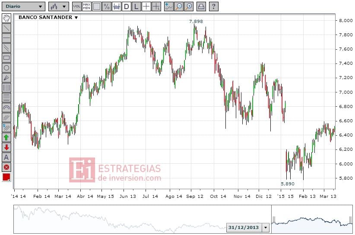Open the red drawing color swatch
Image resolution: width=355 pixels, height=235 pixels.
(x=6, y=177)
